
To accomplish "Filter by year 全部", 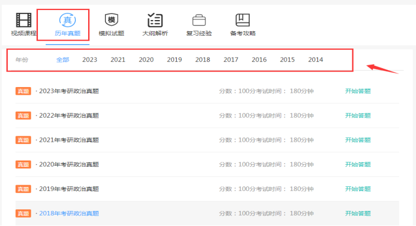I will [62, 60].
